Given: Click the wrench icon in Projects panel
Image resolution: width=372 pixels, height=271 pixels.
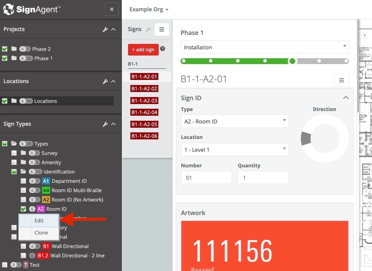Looking at the screenshot, I should [x=105, y=30].
